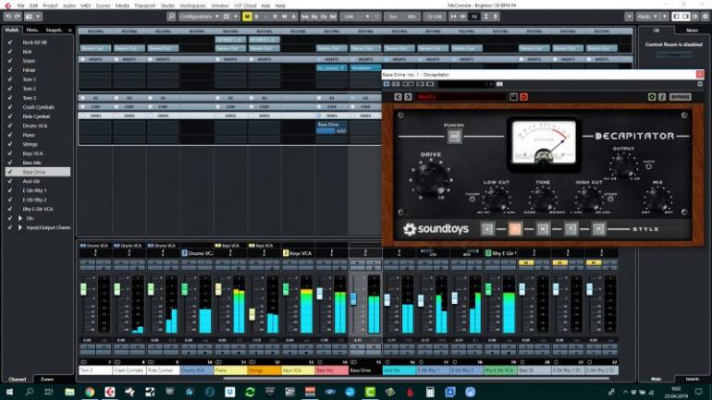712x400 pixels.
Task: Open the calculator icon in taskbar
Action: tap(430, 392)
